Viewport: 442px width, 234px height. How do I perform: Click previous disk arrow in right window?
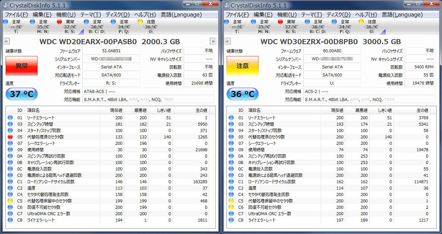coord(227,41)
